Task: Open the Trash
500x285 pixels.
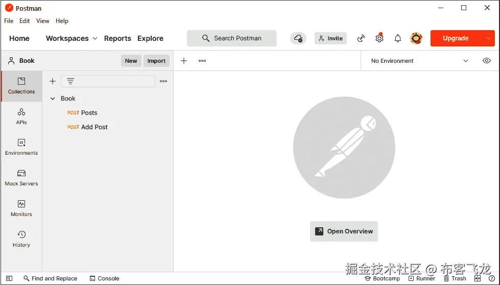Action: tap(455, 278)
